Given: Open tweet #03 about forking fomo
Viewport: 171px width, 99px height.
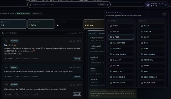Looking at the screenshot, I should pyautogui.click(x=77, y=94).
